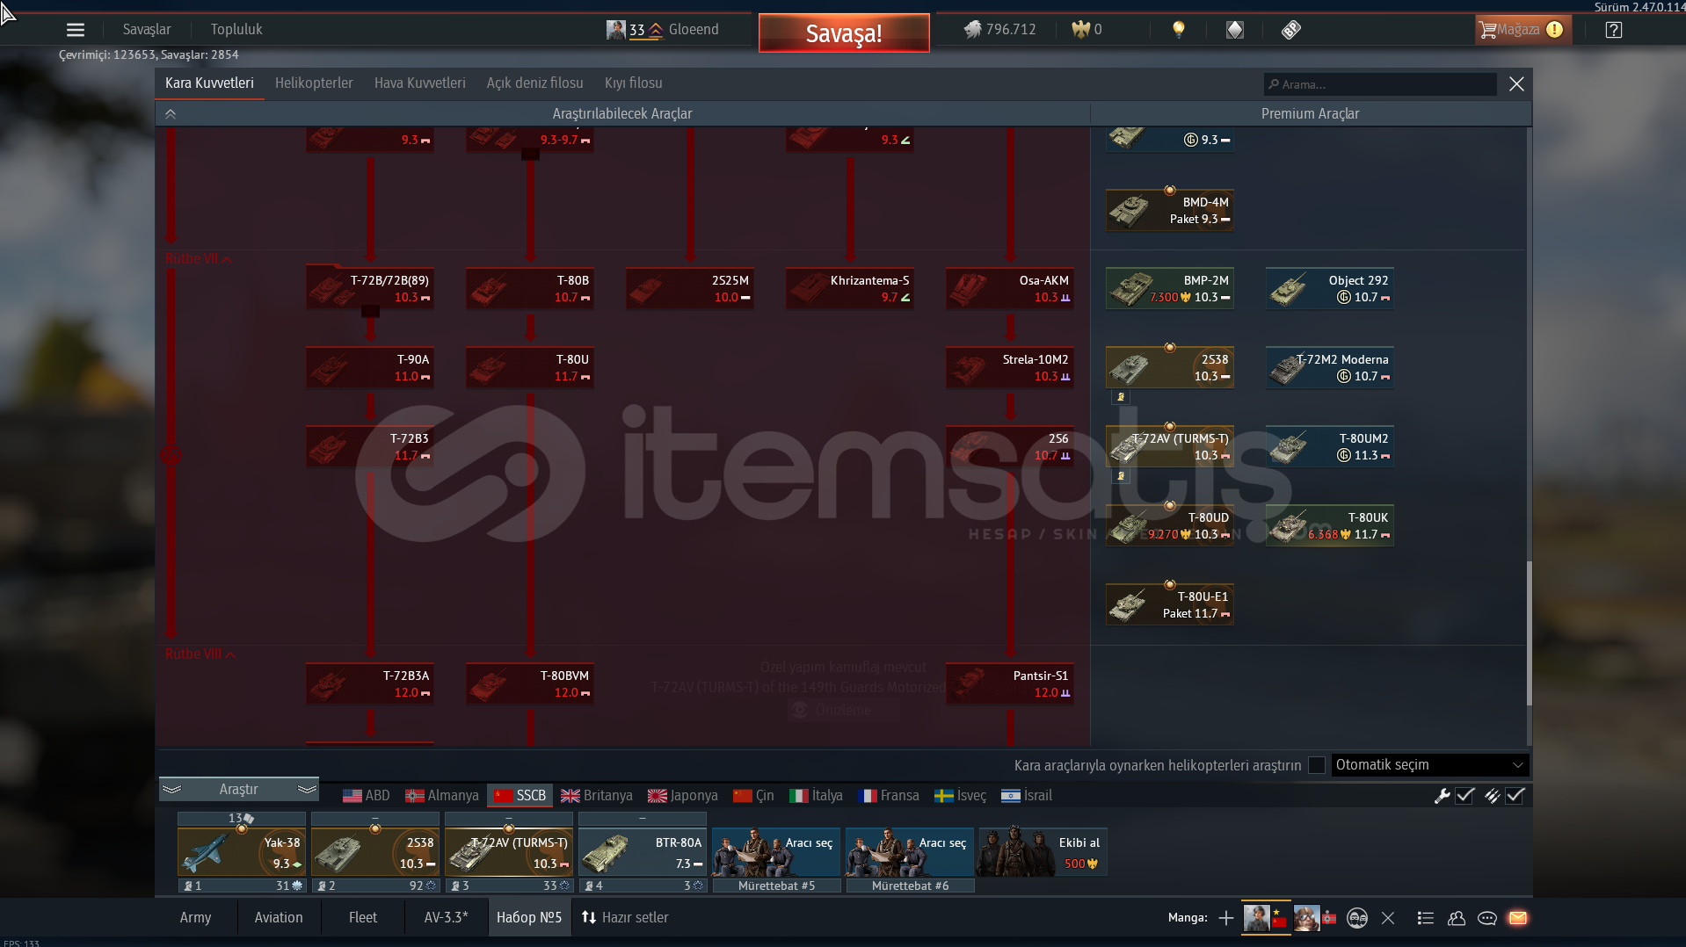Viewport: 1686px width, 947px height.
Task: Add squad member with plus icon
Action: tap(1225, 918)
